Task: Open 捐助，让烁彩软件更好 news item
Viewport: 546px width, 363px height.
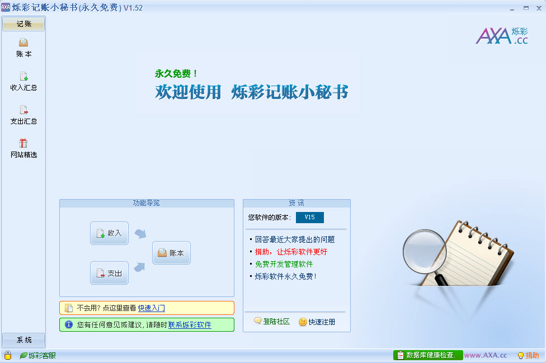Action: (291, 252)
